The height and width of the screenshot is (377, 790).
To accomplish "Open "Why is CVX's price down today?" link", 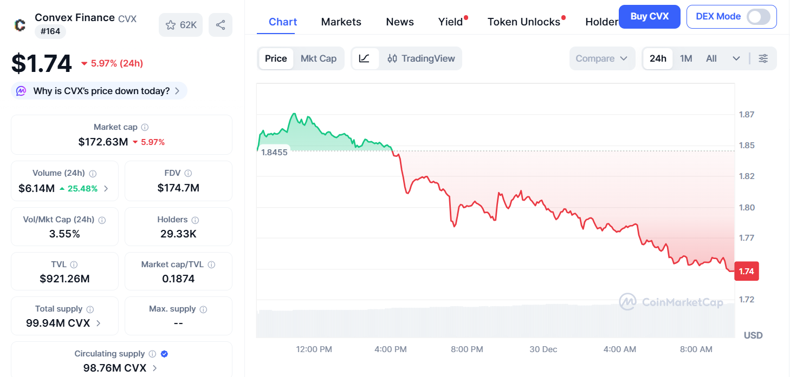I will 99,90.
